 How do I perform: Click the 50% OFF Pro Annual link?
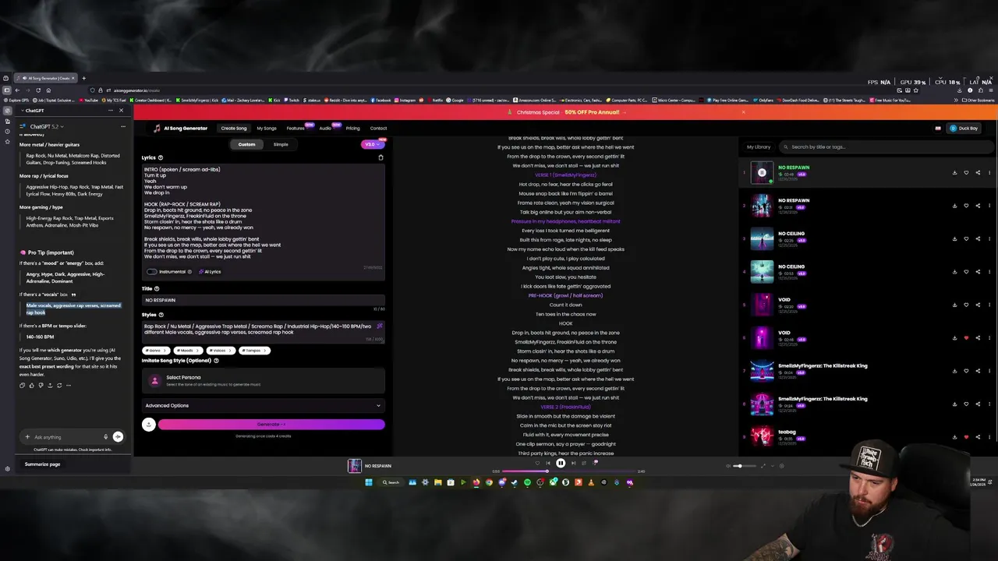[x=592, y=112]
